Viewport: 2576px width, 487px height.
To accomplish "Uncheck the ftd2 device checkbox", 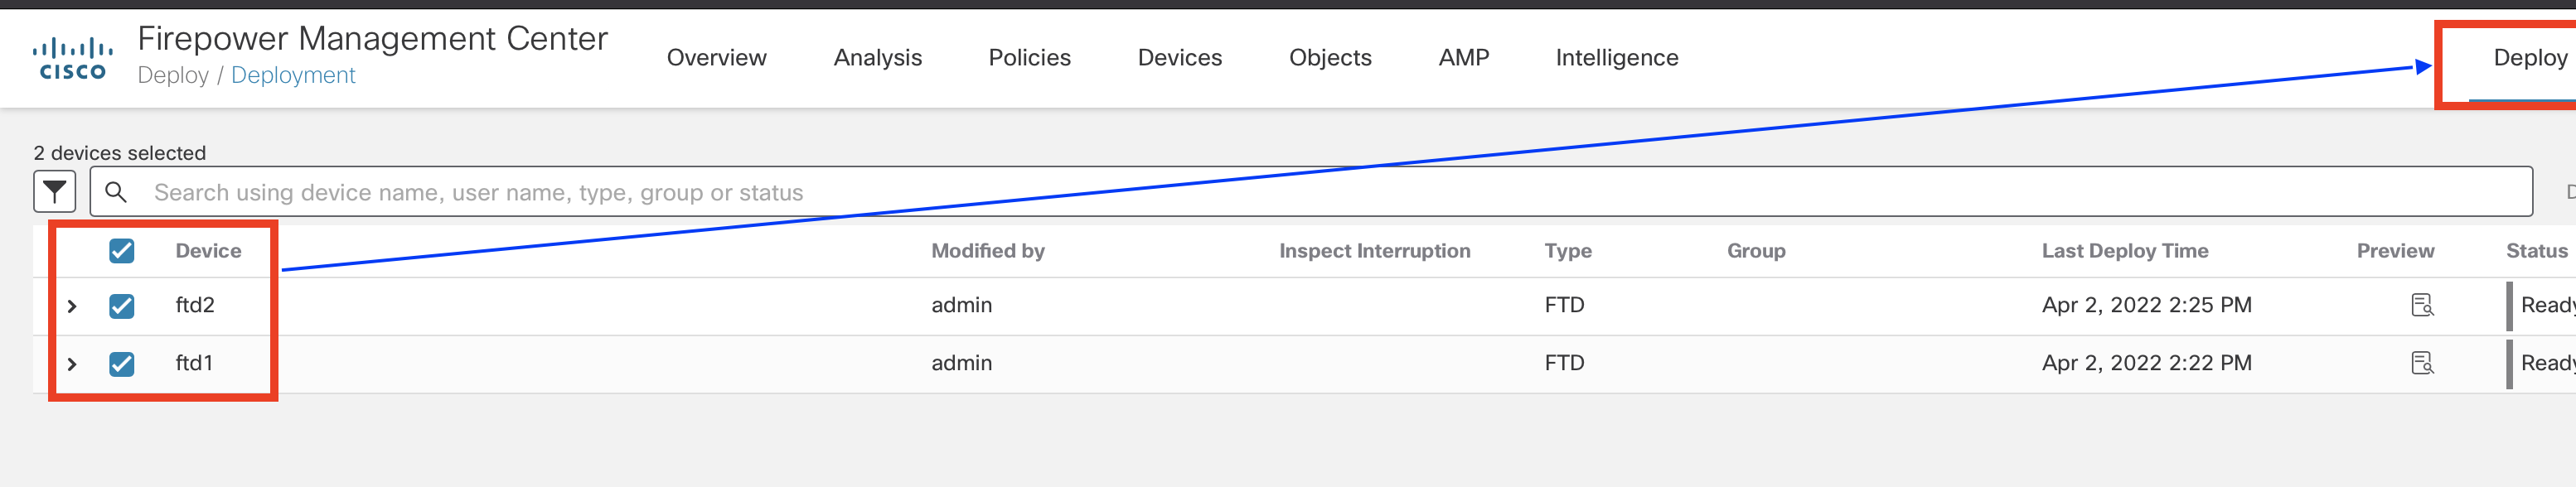I will (x=122, y=306).
